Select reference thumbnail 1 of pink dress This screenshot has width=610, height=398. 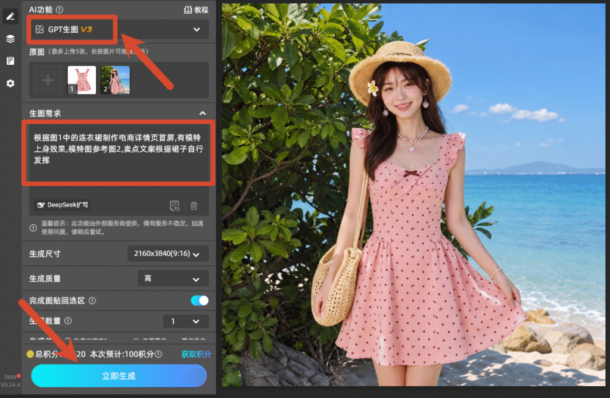[82, 80]
